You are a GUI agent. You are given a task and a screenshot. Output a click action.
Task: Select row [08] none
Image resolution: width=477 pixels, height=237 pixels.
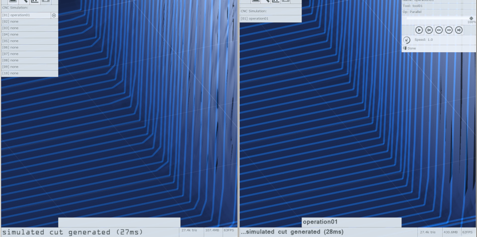click(29, 60)
